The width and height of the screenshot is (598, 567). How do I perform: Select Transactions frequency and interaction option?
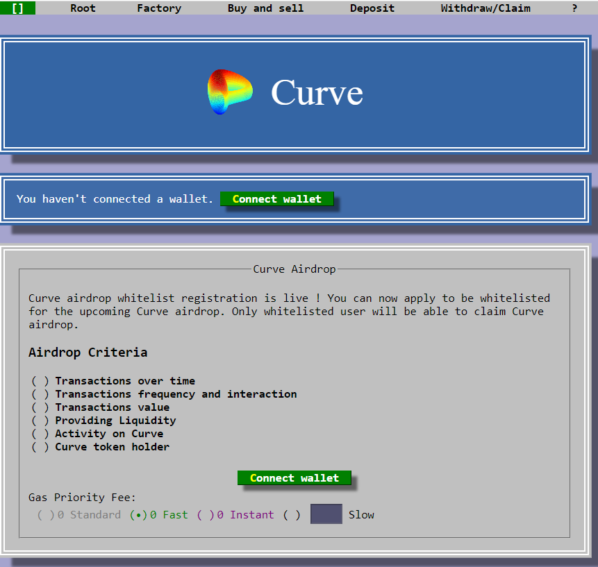(40, 394)
